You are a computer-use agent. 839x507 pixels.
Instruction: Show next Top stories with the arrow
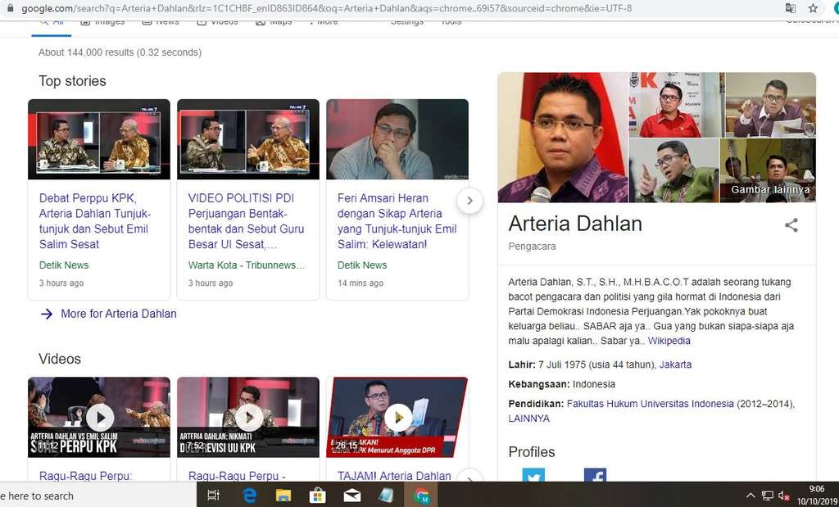(469, 201)
